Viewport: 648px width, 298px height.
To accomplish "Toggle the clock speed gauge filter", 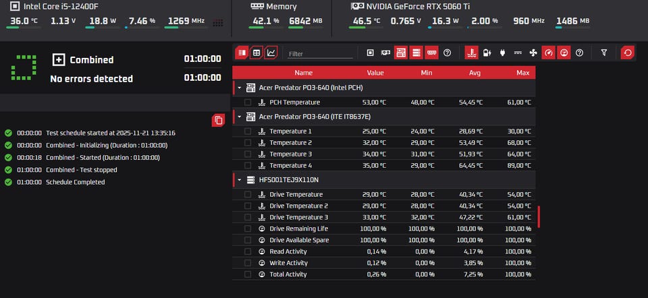I will coord(548,53).
